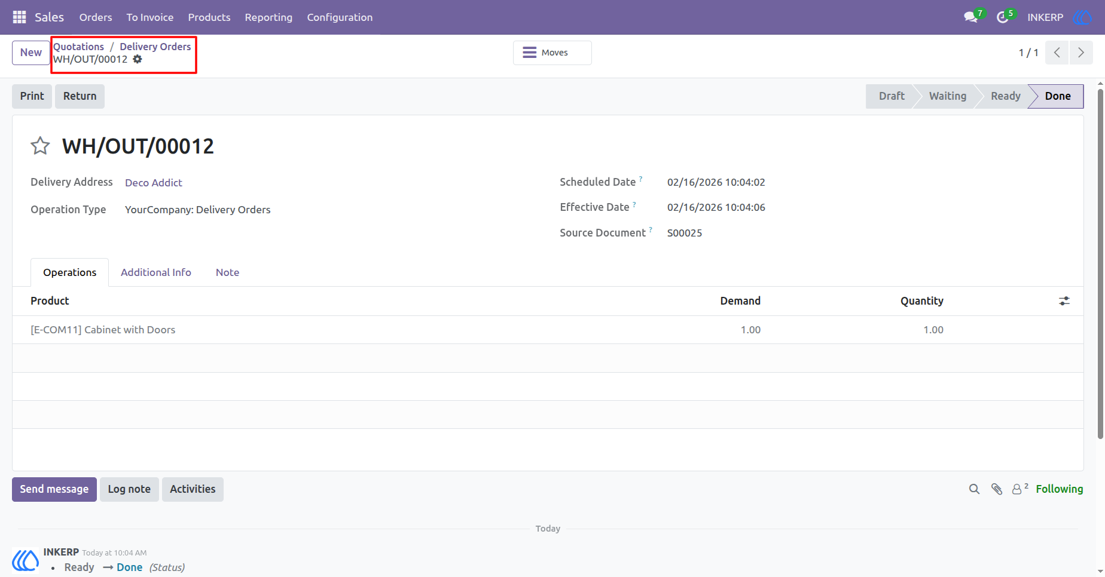Open the Reporting menu
Viewport: 1105px width, 577px height.
point(268,17)
